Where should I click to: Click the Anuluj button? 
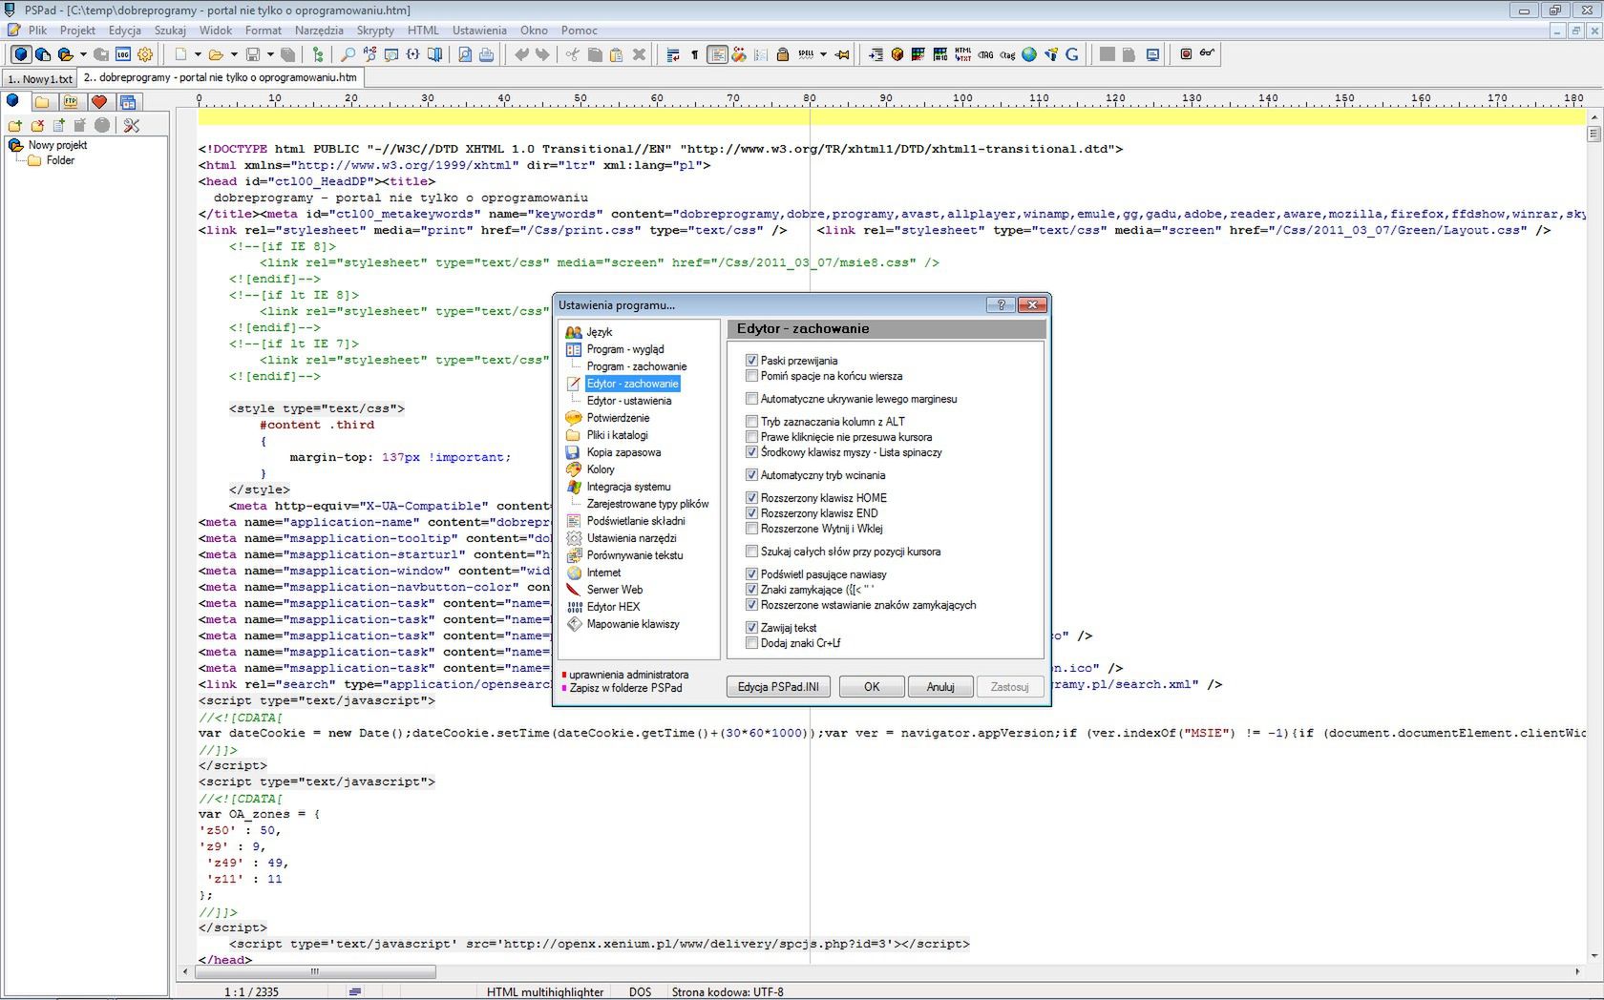(x=940, y=687)
